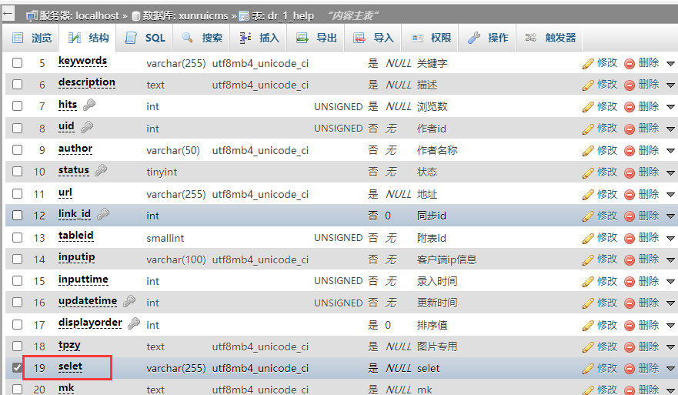This screenshot has height=395, width=678.
Task: Click the collapse arrow icon at top-left
Action: (8, 14)
